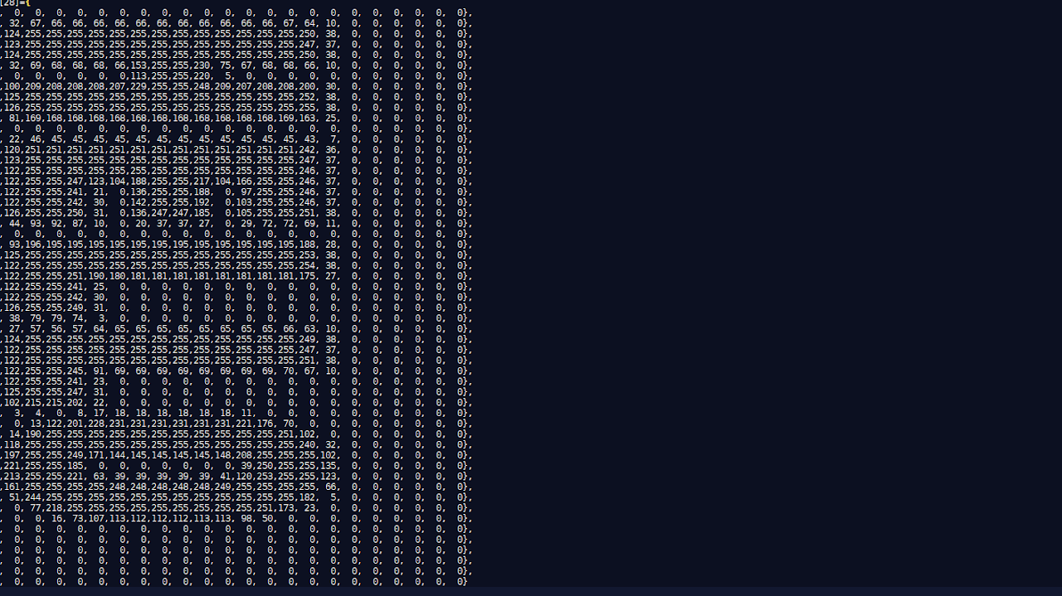The height and width of the screenshot is (596, 1062).
Task: Click the number 217 in the array
Action: pyautogui.click(x=202, y=181)
